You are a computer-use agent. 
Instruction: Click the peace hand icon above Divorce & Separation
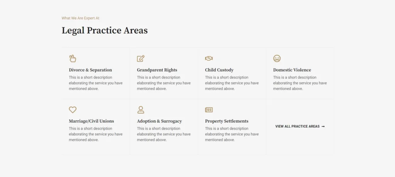click(x=73, y=59)
